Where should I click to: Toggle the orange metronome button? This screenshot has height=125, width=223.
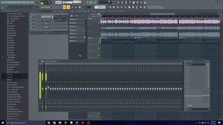pos(64,7)
